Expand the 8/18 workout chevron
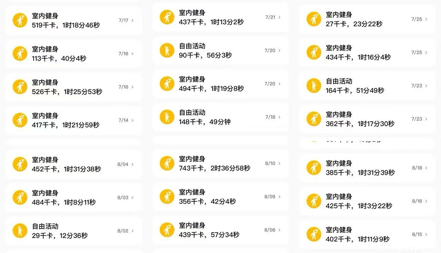This screenshot has width=441, height=253. (x=426, y=168)
